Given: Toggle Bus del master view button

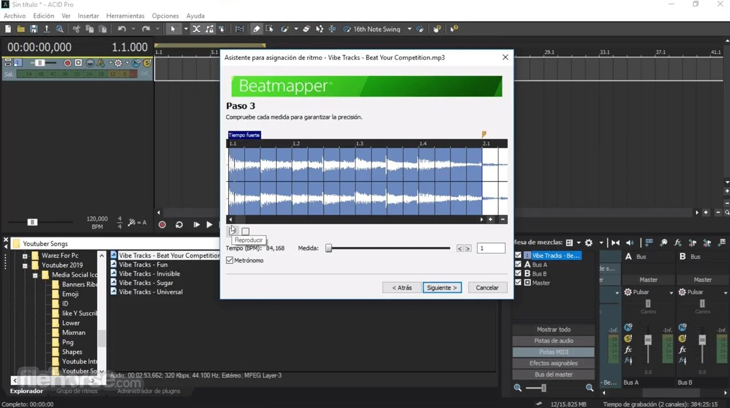Looking at the screenshot, I should (554, 374).
